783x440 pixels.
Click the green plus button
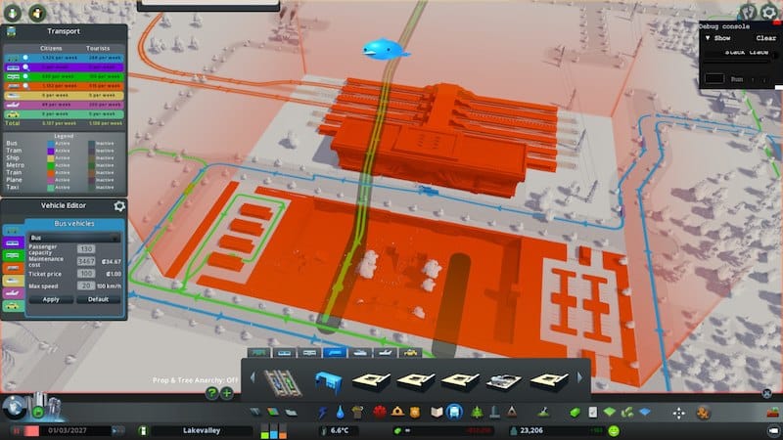226,393
